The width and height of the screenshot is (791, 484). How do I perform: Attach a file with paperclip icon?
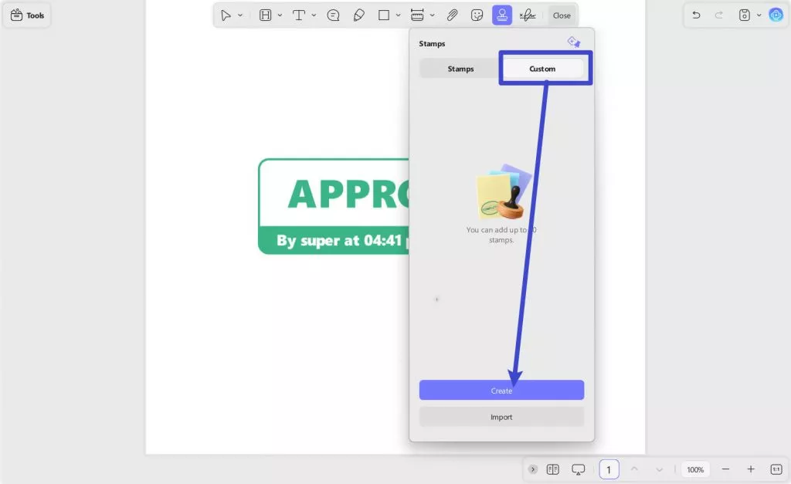coord(452,15)
